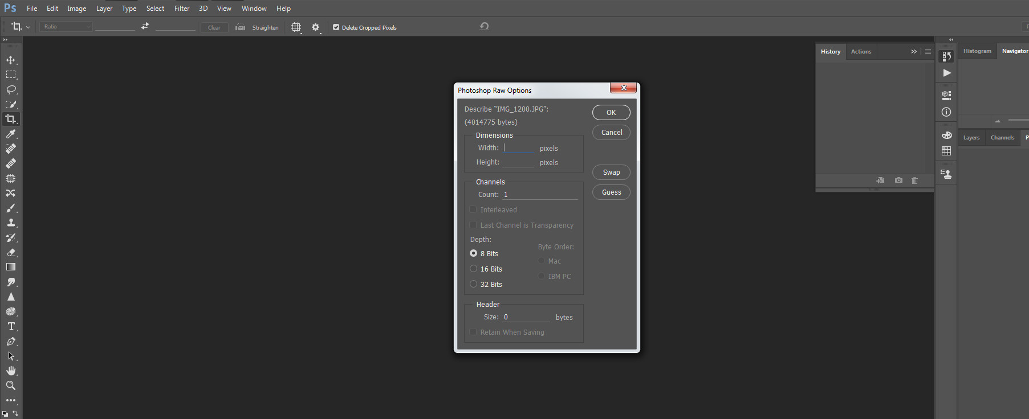The height and width of the screenshot is (419, 1029).
Task: Select the Eraser tool
Action: pos(11,252)
